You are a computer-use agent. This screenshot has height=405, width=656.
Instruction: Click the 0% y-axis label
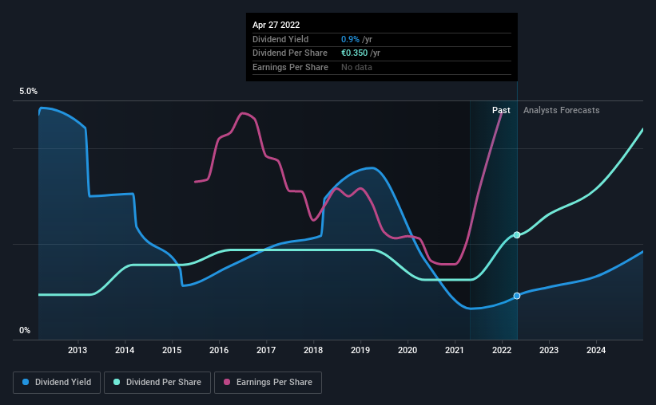(25, 330)
